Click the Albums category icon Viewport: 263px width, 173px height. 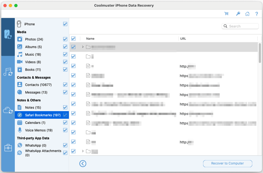20,47
